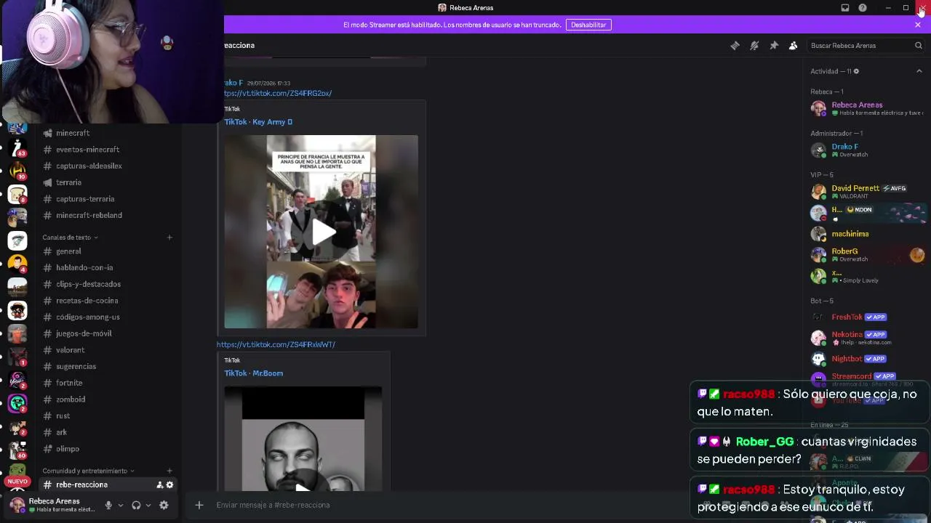The height and width of the screenshot is (523, 931).
Task: Open the ZS4FRG2ox TikTok link
Action: point(278,93)
